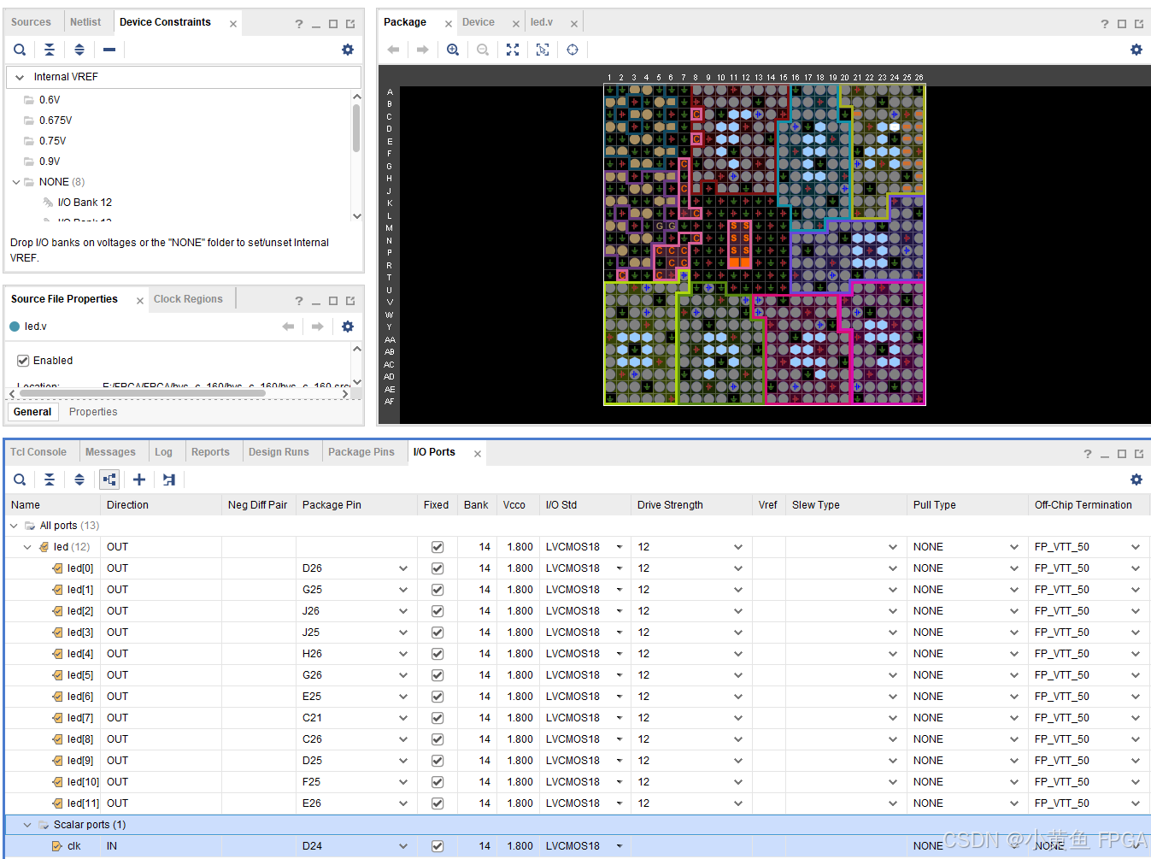Open the Package Pins tab
This screenshot has height=859, width=1151.
(x=361, y=452)
